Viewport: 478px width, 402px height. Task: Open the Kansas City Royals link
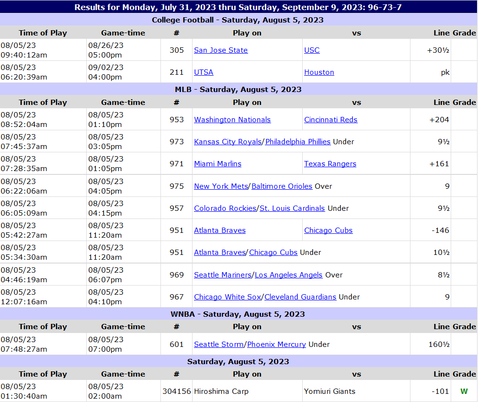click(x=228, y=141)
